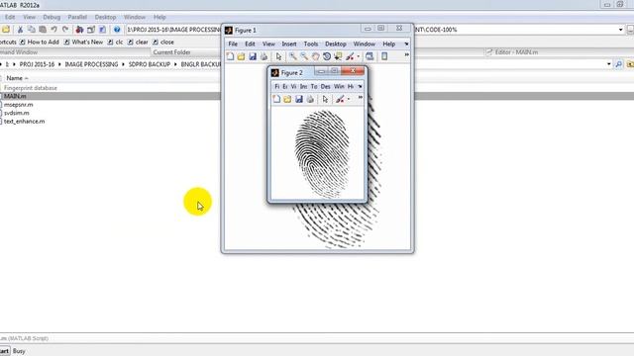The width and height of the screenshot is (634, 356).
Task: Open Brush dropdown arrow in Figure 2 toolbar
Action: coord(349,99)
